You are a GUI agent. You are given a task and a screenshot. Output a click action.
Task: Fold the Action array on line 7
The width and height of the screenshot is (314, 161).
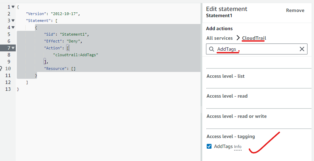click(x=13, y=48)
